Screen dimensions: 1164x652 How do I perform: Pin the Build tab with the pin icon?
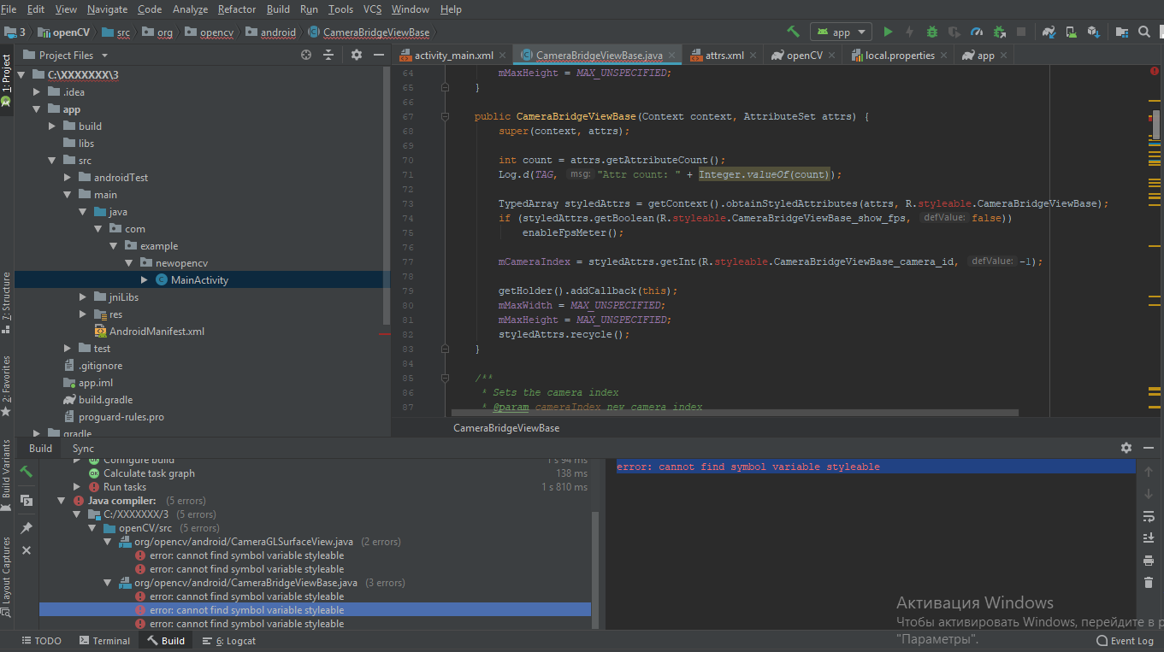click(27, 528)
